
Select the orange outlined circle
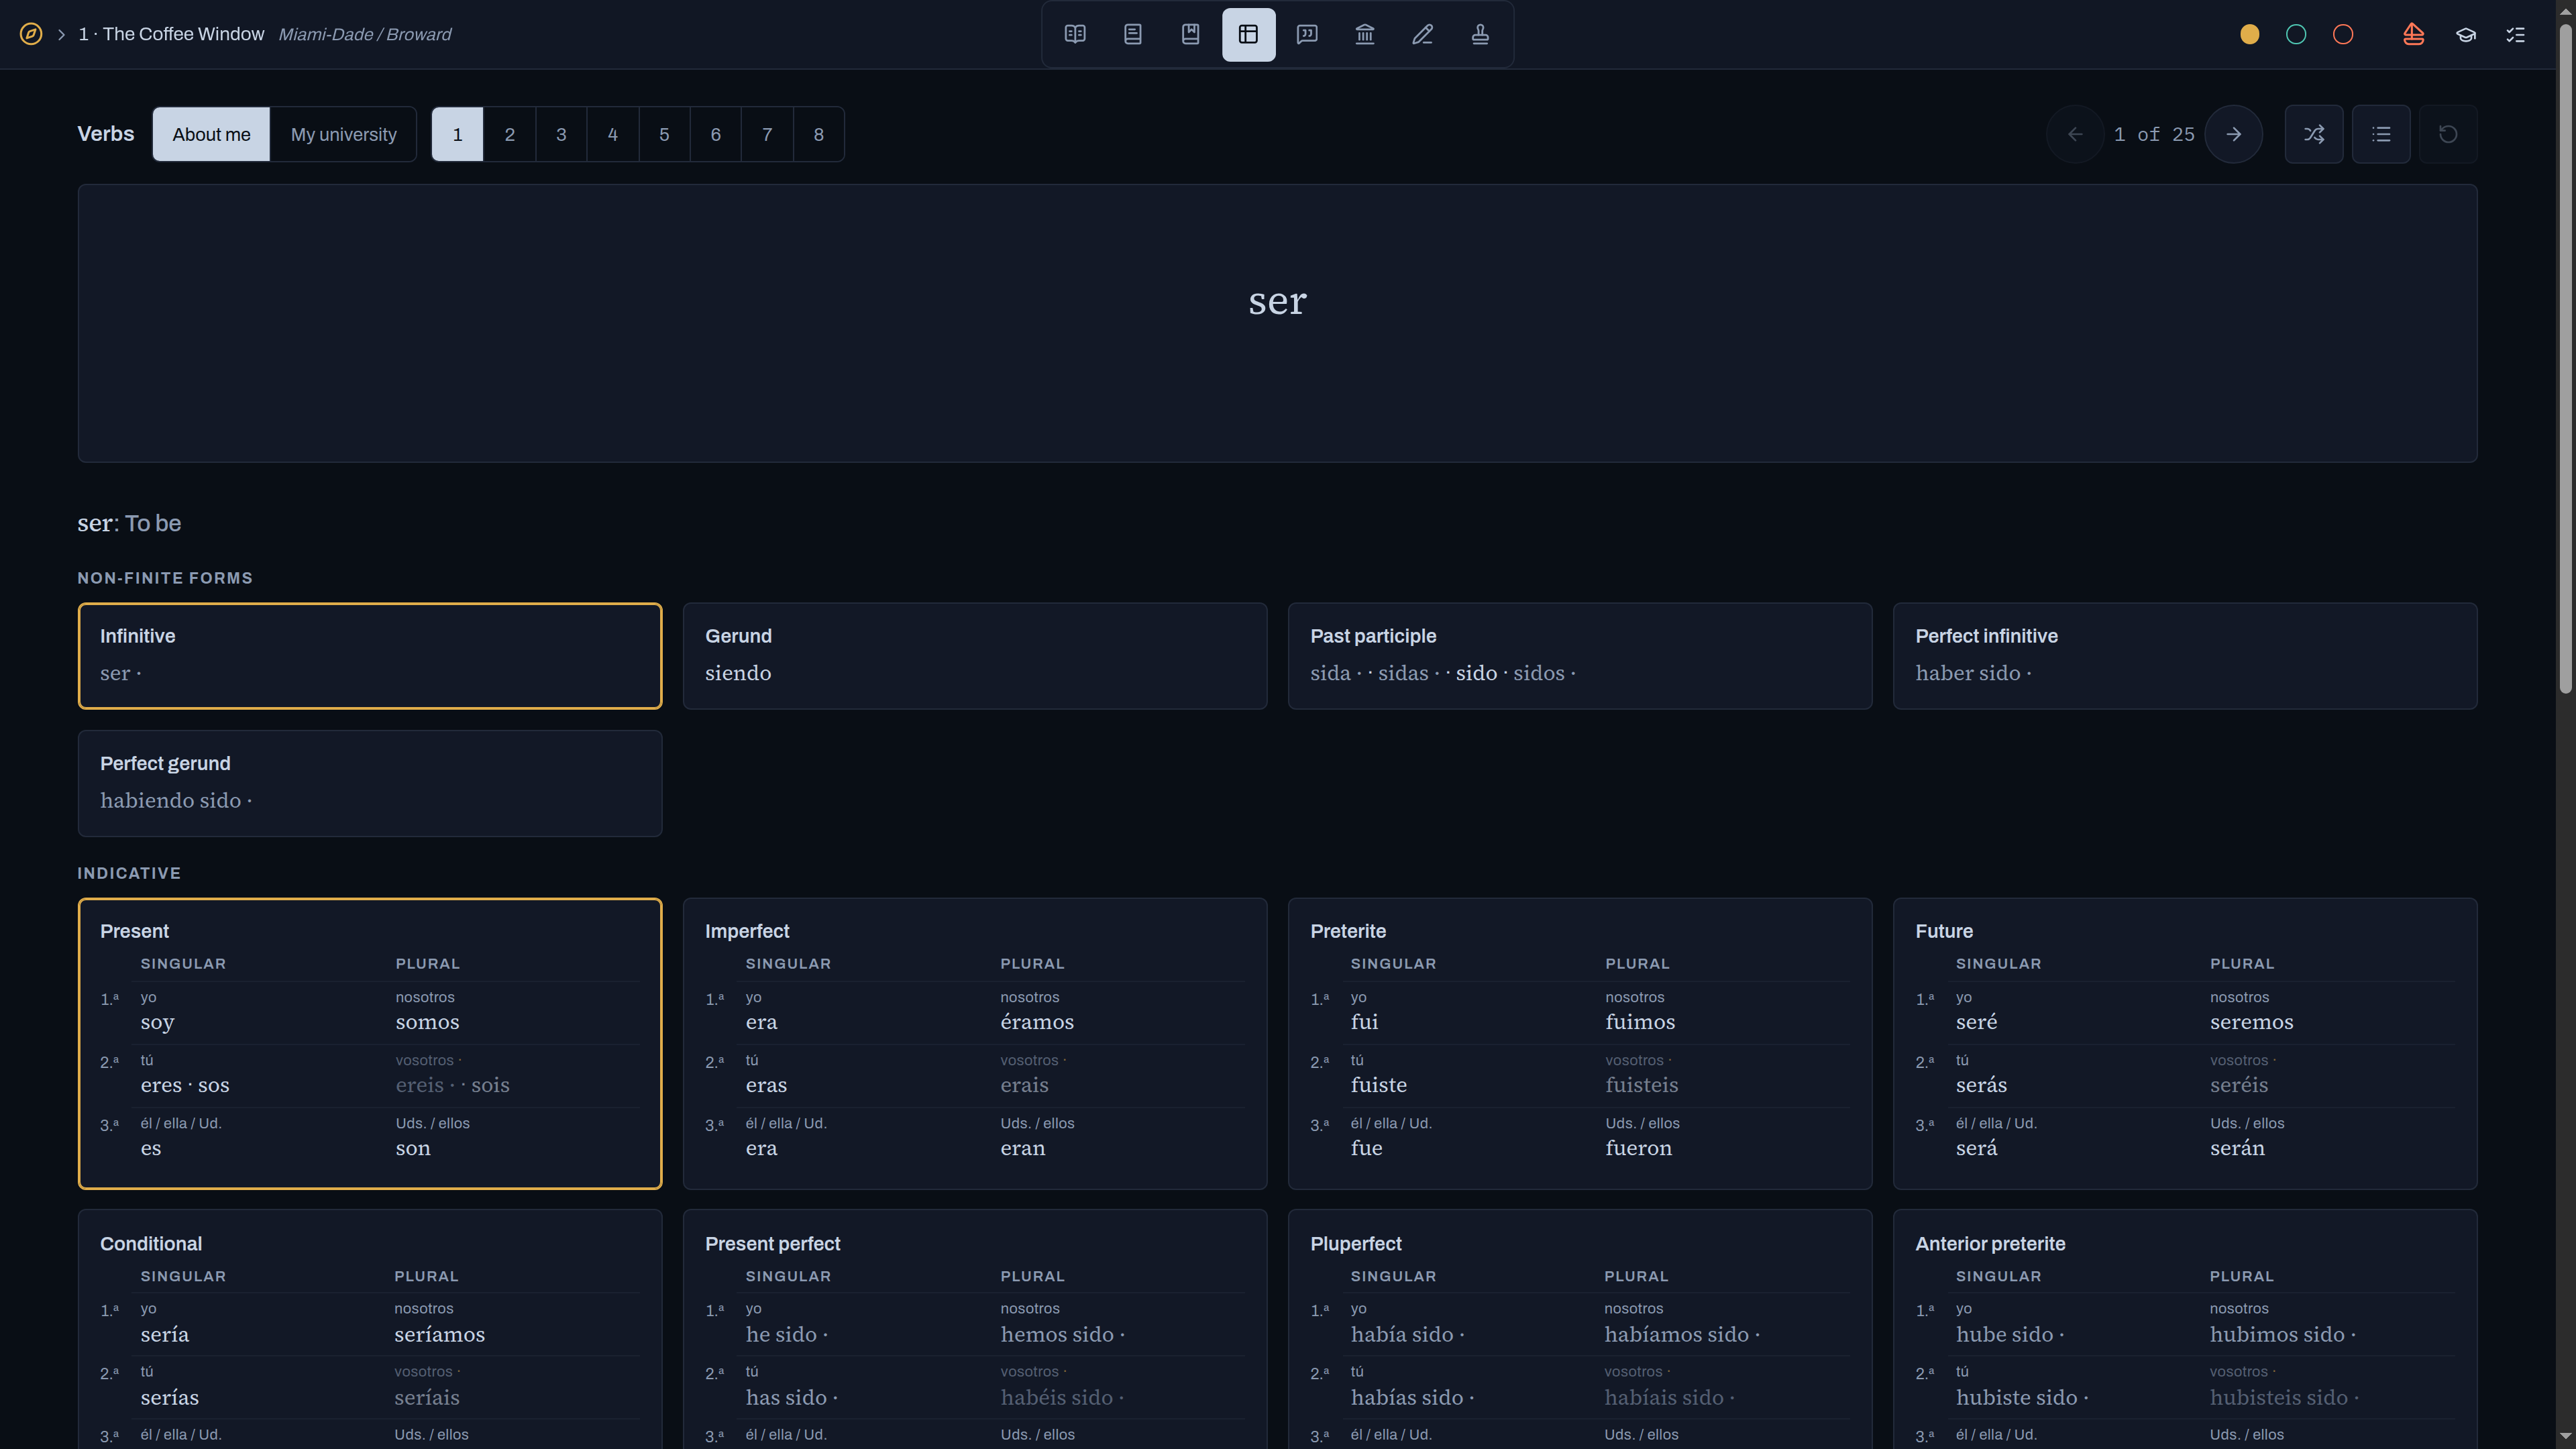pyautogui.click(x=2343, y=34)
